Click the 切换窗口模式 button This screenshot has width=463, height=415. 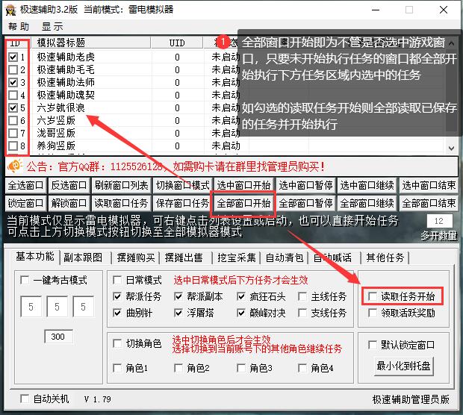(x=183, y=185)
